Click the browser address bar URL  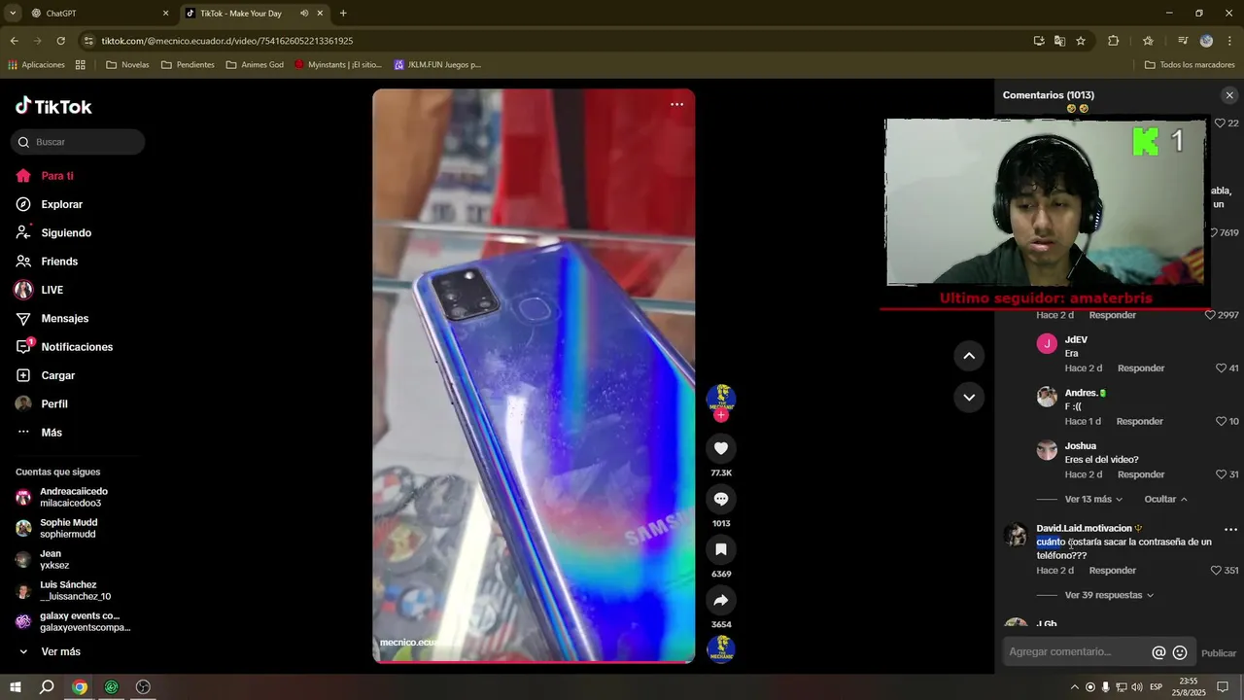click(x=227, y=41)
